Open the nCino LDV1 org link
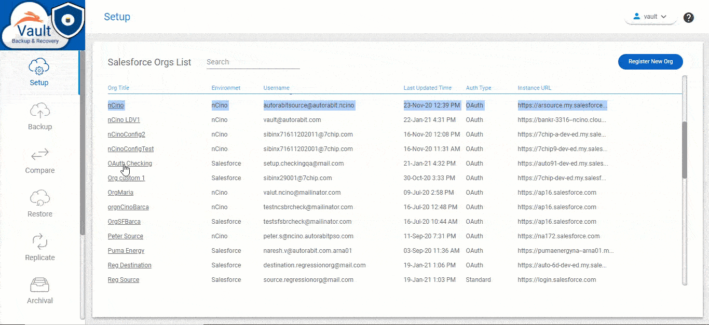 (124, 120)
